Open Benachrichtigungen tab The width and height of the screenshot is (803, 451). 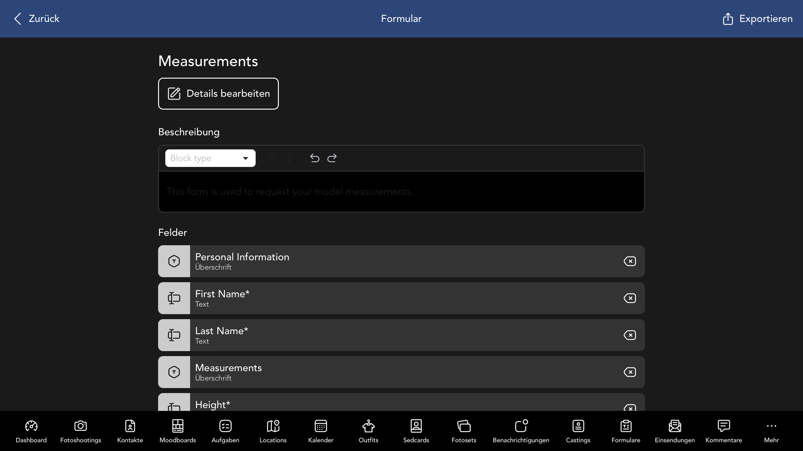pos(521,431)
